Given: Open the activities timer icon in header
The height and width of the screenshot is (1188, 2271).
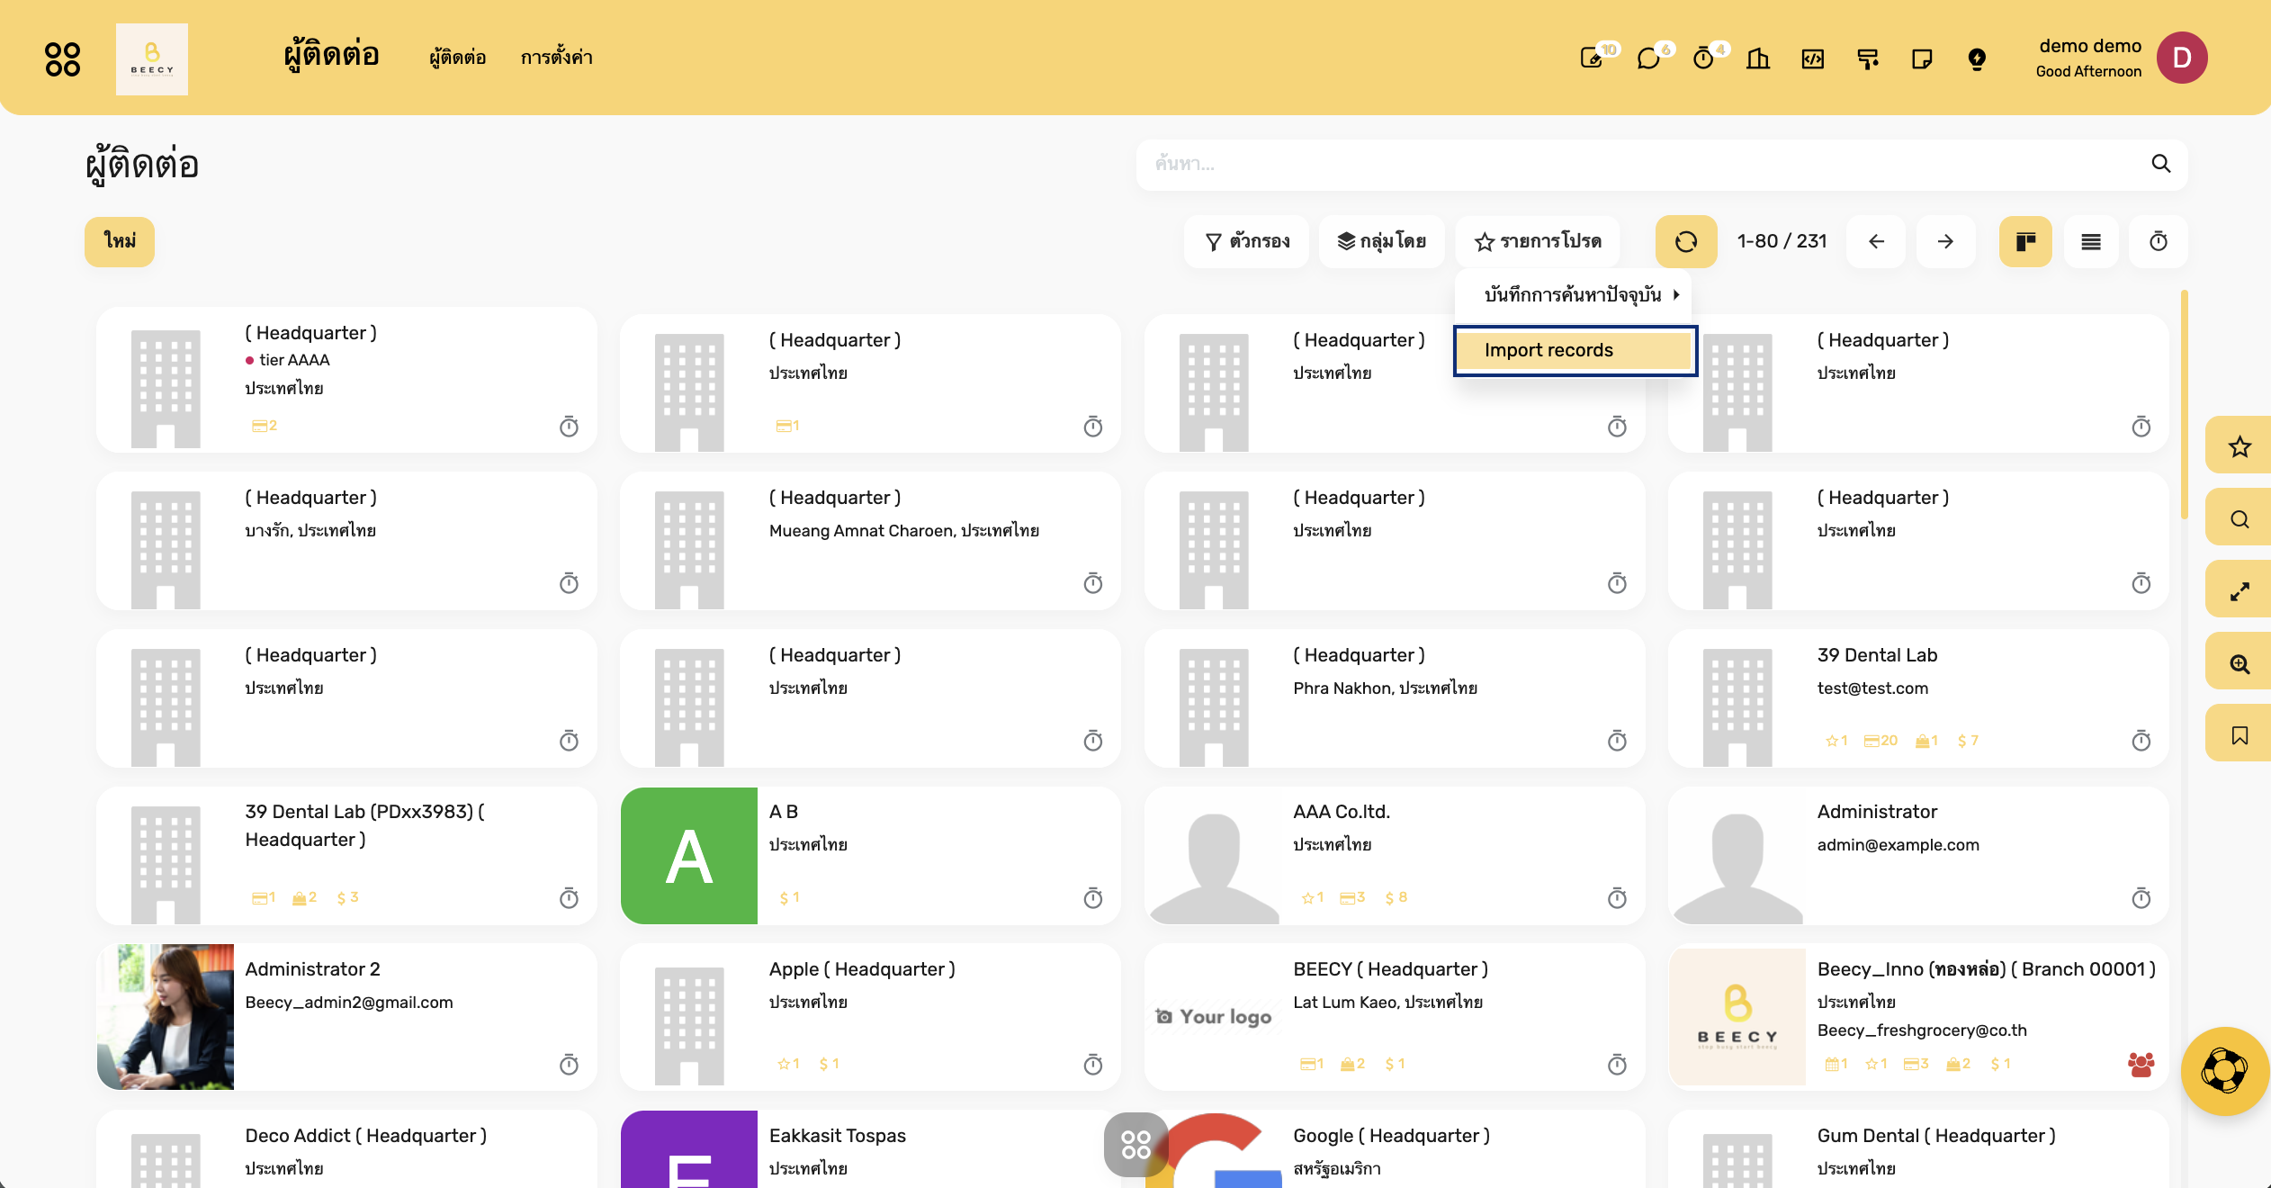Looking at the screenshot, I should pyautogui.click(x=1703, y=58).
